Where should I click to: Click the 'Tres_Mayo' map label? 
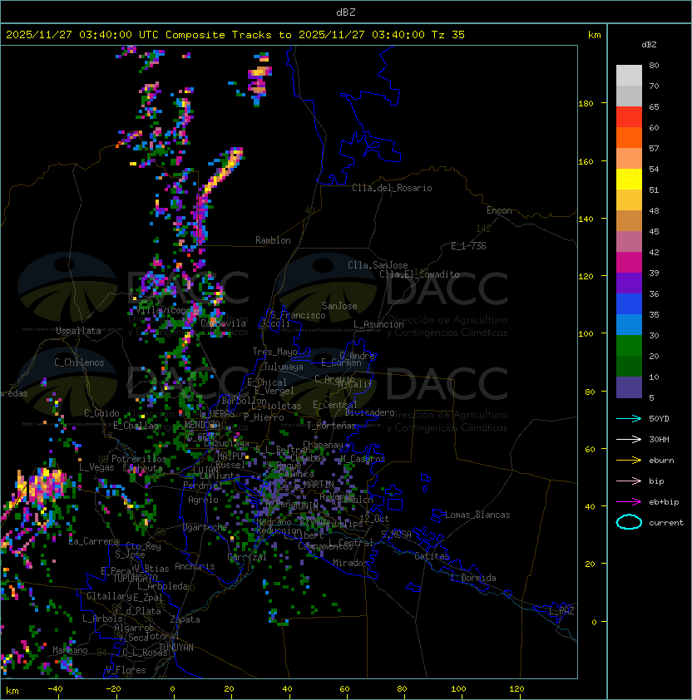pyautogui.click(x=274, y=352)
